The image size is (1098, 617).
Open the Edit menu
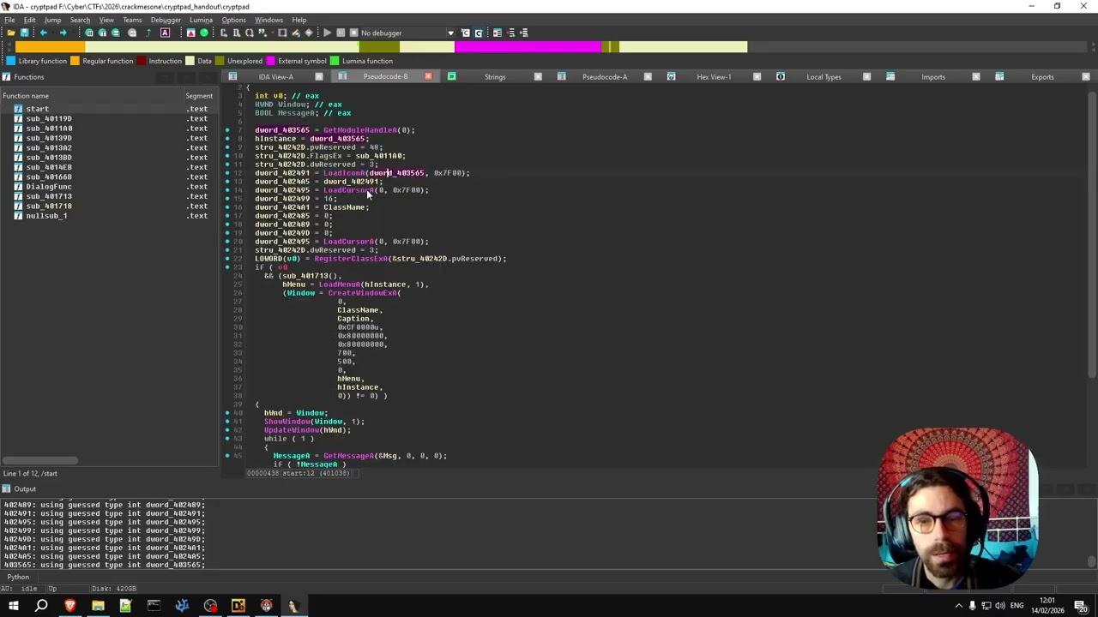(x=29, y=20)
